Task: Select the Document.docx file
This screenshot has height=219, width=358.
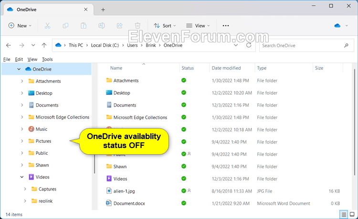Action: pos(129,203)
